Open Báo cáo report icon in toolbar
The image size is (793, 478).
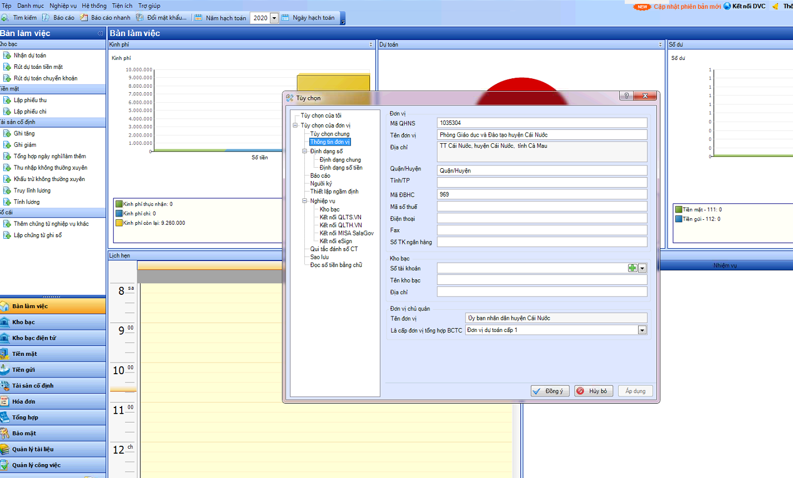(x=46, y=18)
